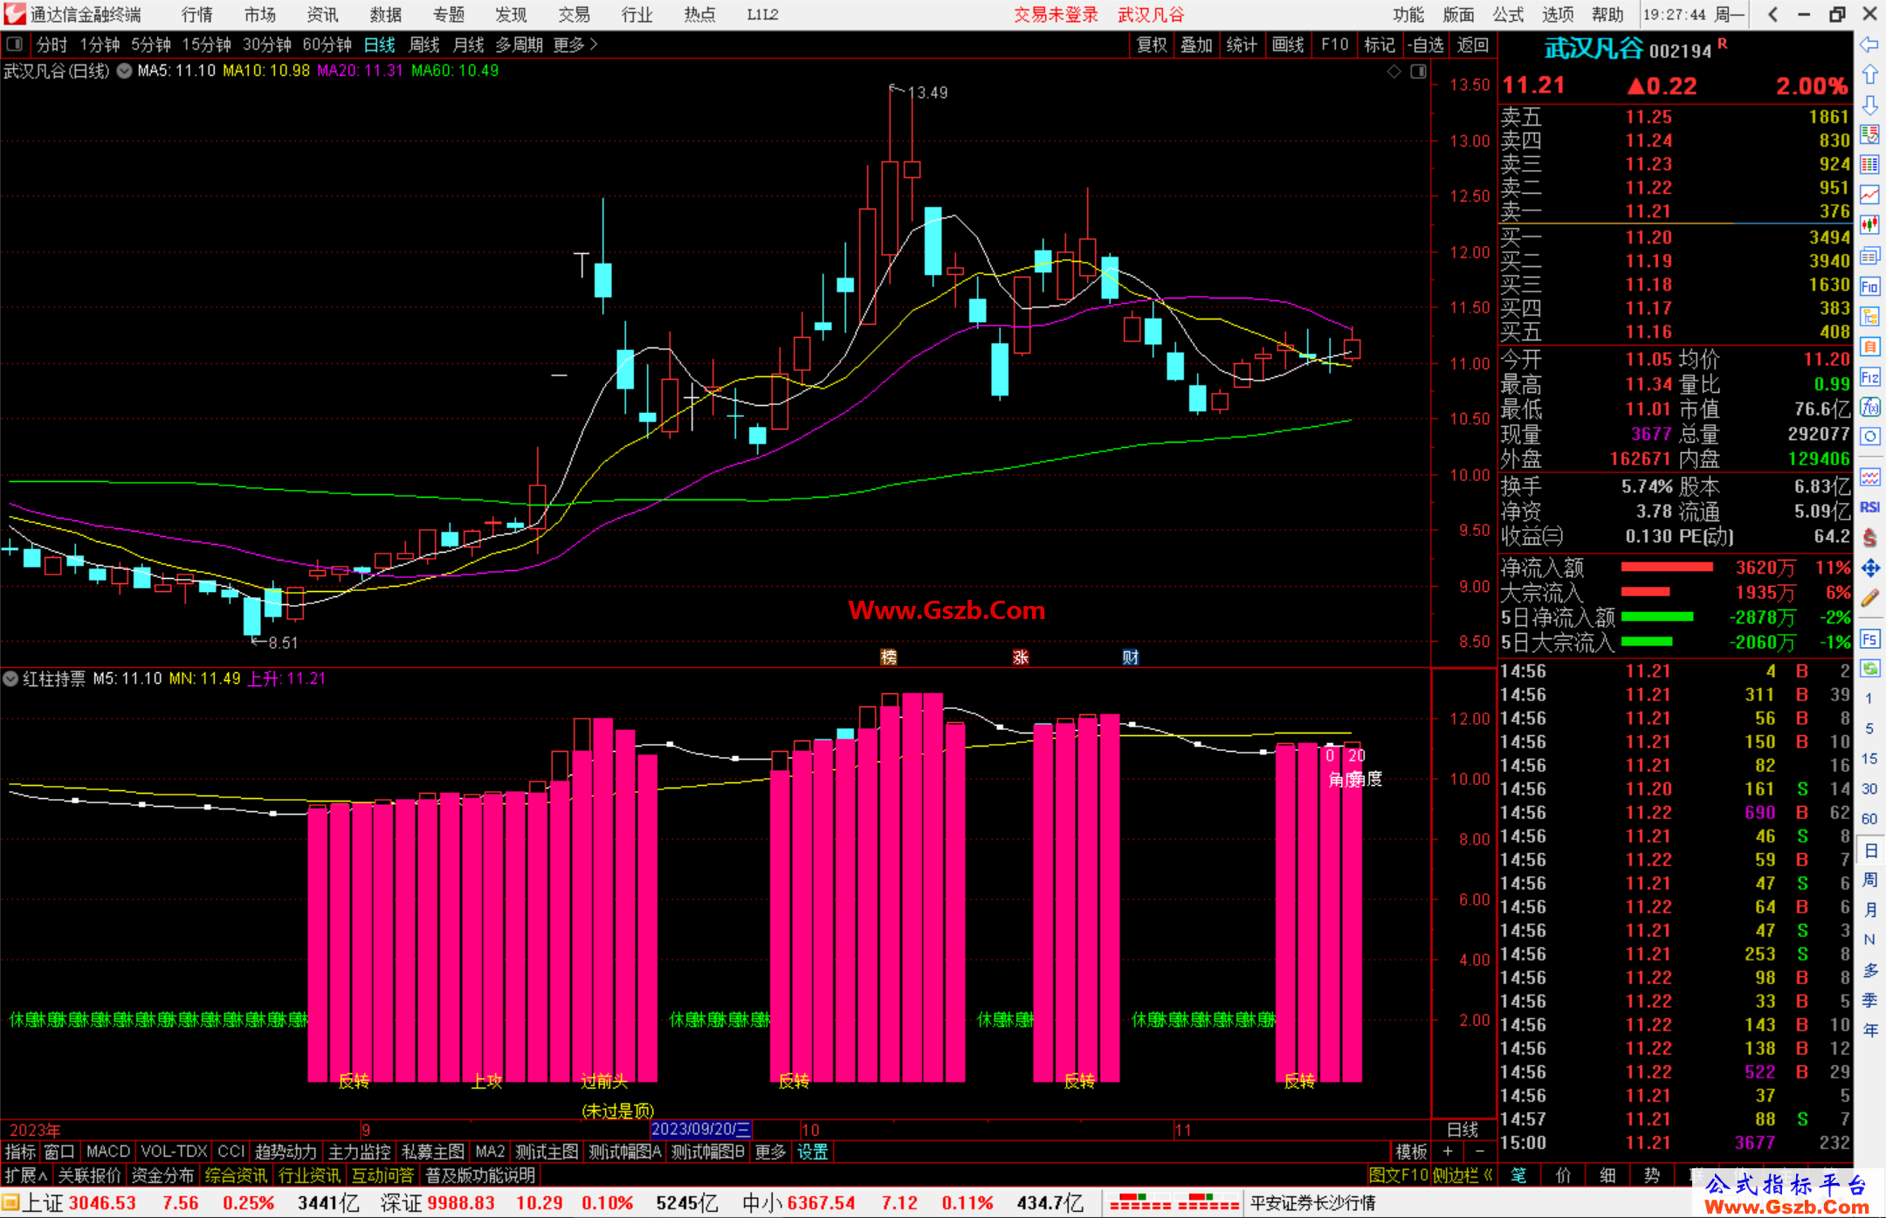The height and width of the screenshot is (1218, 1886).
Task: Click the red dollar arrow sidebar icon
Action: pos(1869,538)
